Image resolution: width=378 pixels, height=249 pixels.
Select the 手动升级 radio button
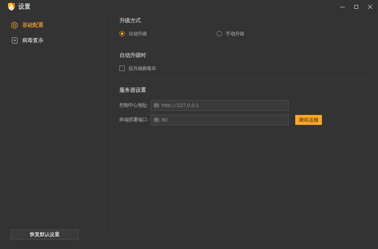[219, 34]
